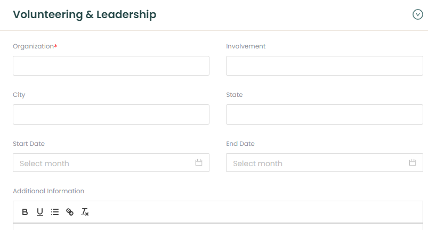The height and width of the screenshot is (230, 428).
Task: Click the Organization field label
Action: [x=34, y=46]
